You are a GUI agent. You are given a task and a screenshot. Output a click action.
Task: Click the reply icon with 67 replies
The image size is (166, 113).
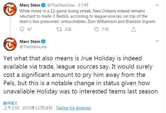[x=22, y=29]
